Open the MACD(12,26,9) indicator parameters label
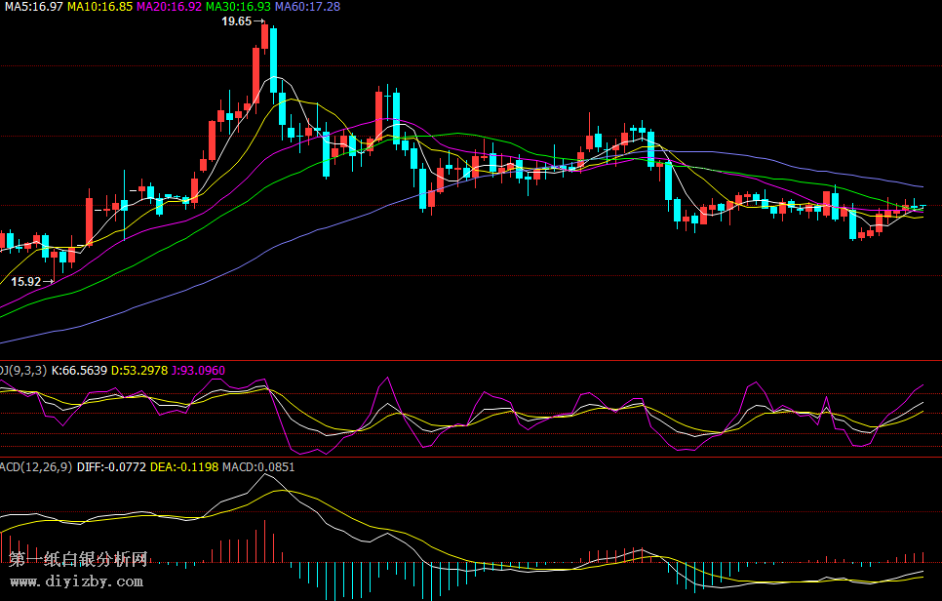 pyautogui.click(x=34, y=467)
